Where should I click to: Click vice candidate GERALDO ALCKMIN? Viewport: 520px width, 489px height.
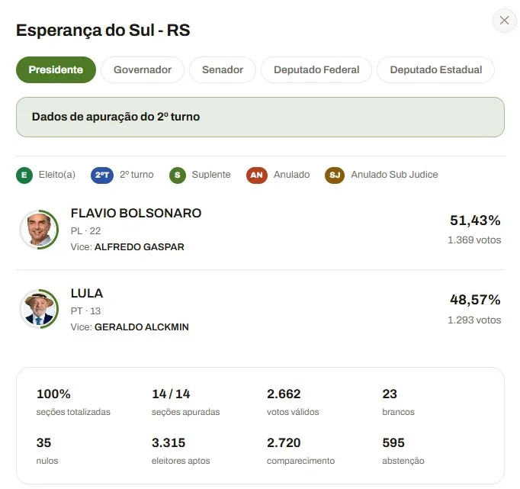(x=142, y=327)
